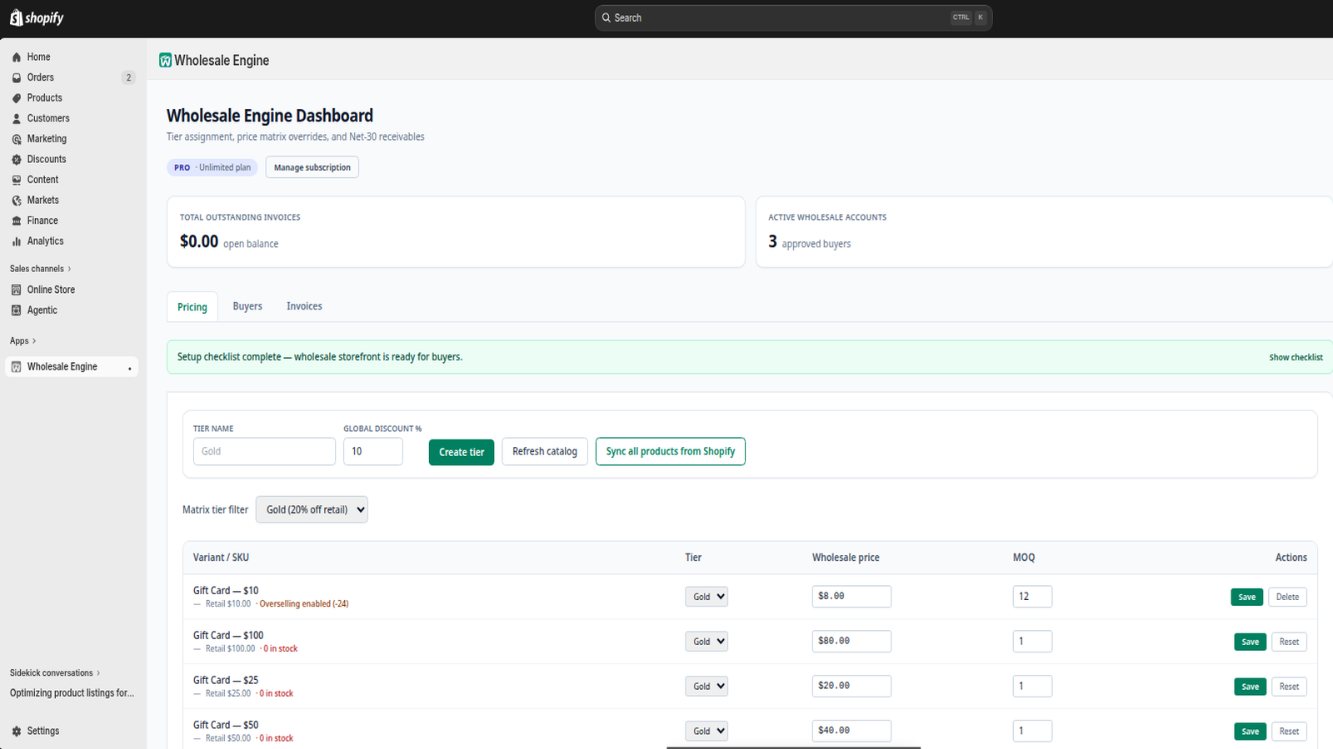Click the MOQ field for Gift Card — $100
Screen dimensions: 1333x749
1032,642
